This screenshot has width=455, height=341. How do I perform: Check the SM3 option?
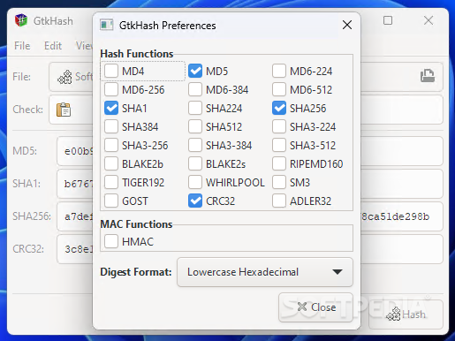[279, 182]
